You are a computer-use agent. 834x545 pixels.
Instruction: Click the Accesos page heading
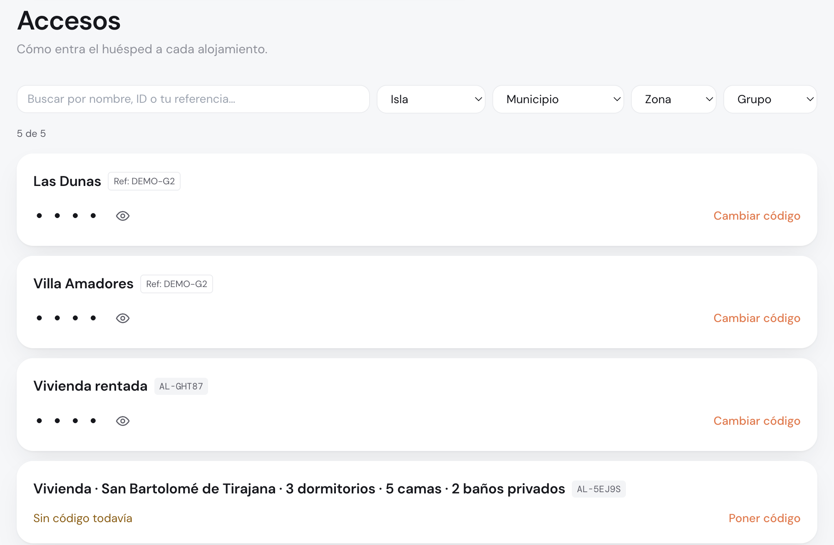(x=69, y=21)
